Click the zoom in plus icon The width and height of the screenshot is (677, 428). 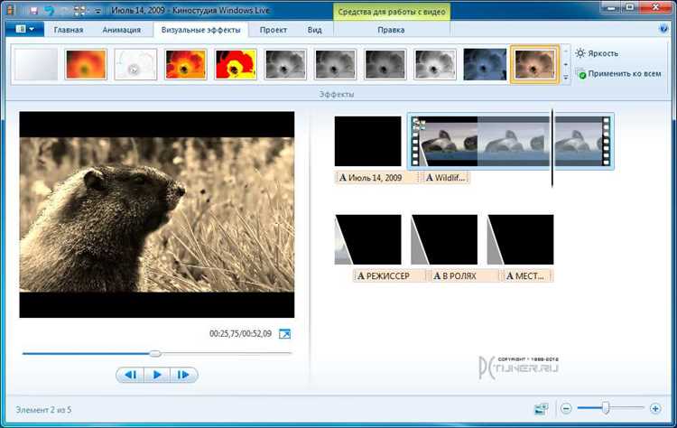point(655,408)
